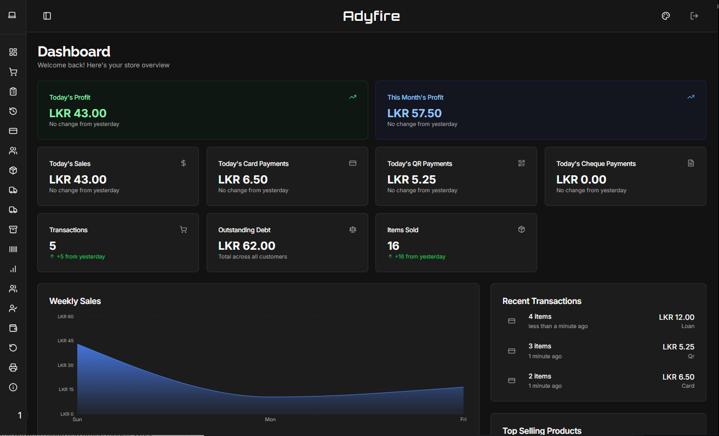Click the Sun point on the weekly chart

pyautogui.click(x=77, y=344)
